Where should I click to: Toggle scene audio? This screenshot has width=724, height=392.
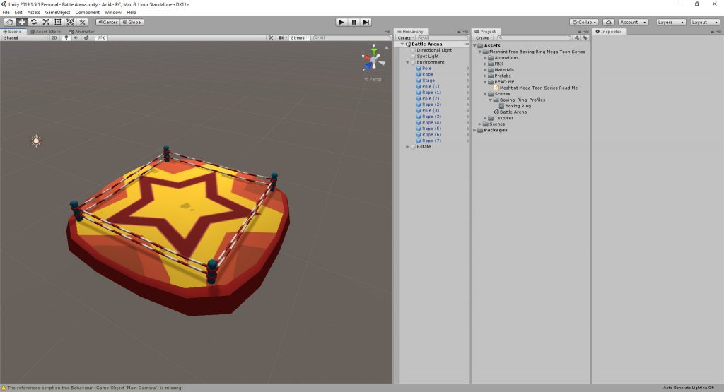76,38
